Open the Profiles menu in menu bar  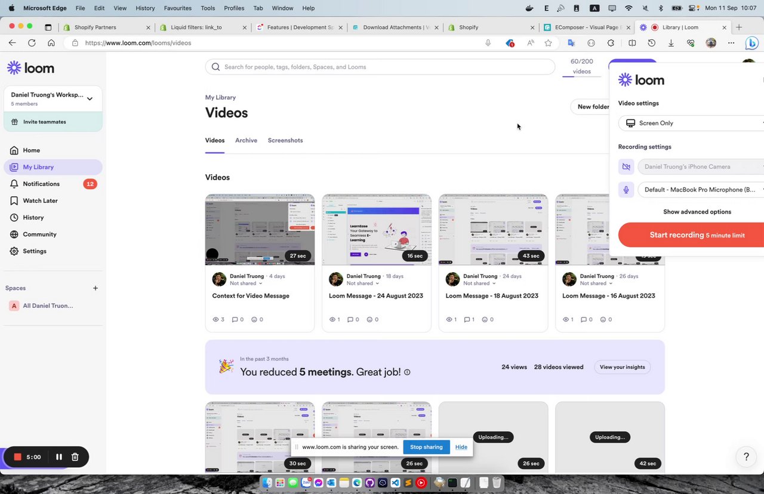(x=234, y=8)
